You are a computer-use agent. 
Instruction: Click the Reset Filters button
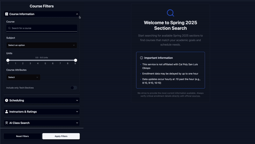tap(22, 136)
